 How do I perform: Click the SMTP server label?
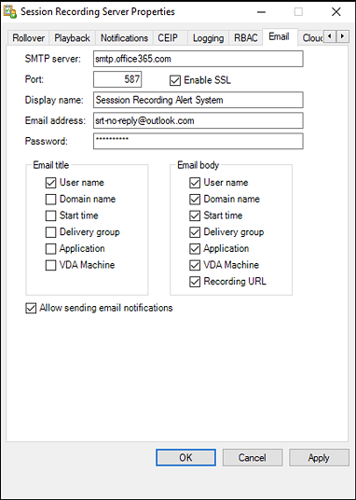pos(53,59)
